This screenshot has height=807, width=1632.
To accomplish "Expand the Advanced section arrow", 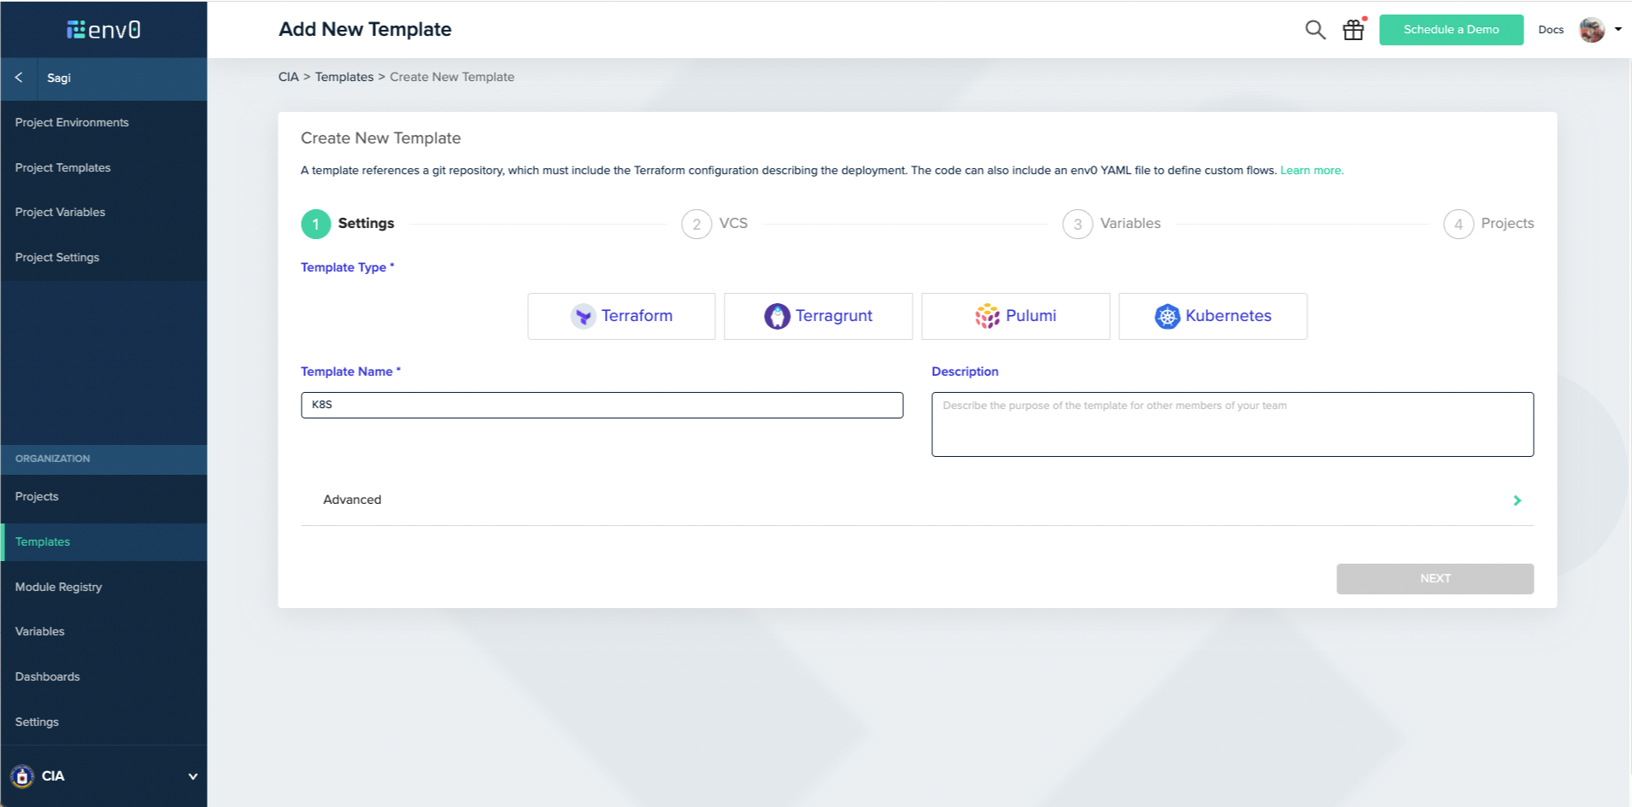I will 1518,500.
